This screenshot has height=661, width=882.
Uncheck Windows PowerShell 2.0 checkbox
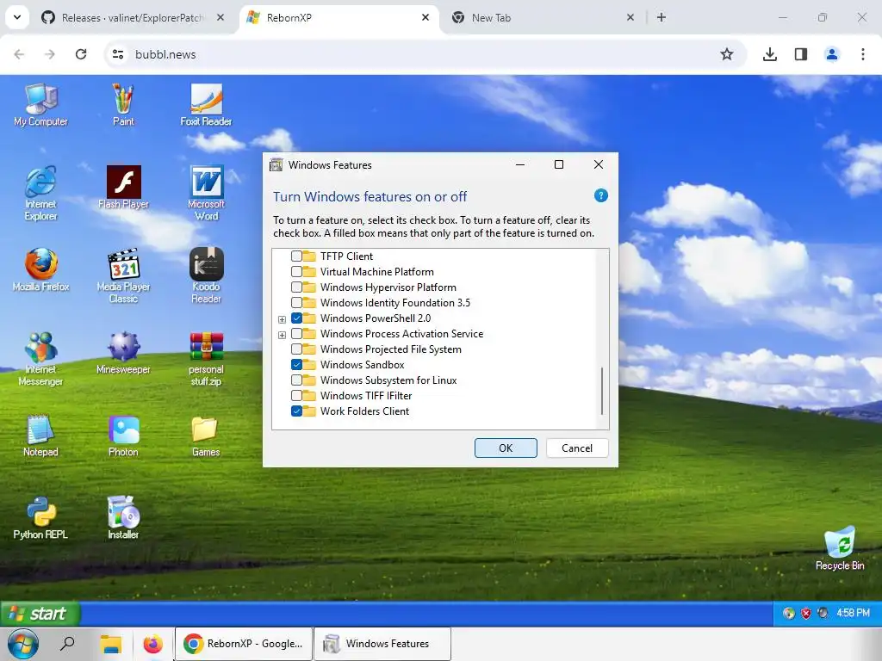tap(296, 318)
